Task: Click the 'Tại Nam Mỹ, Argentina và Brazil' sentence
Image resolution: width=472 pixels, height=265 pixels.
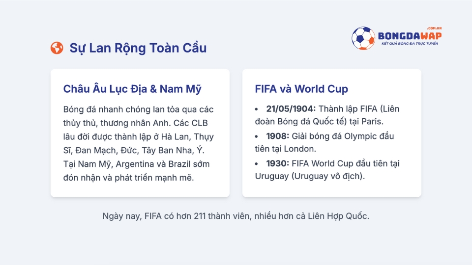Action: click(136, 164)
